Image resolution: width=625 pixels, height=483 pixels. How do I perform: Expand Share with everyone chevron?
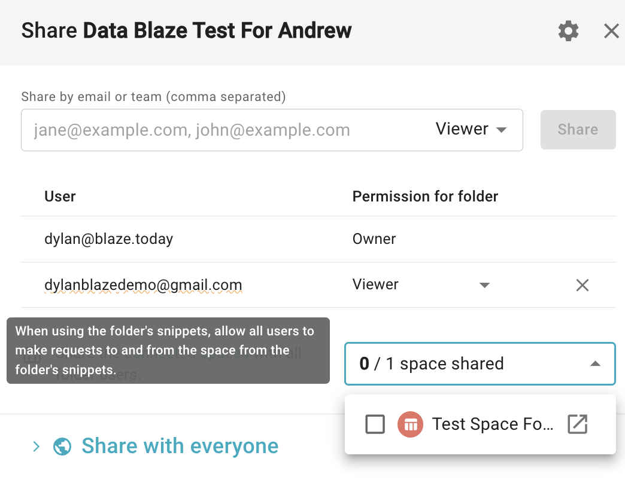37,447
